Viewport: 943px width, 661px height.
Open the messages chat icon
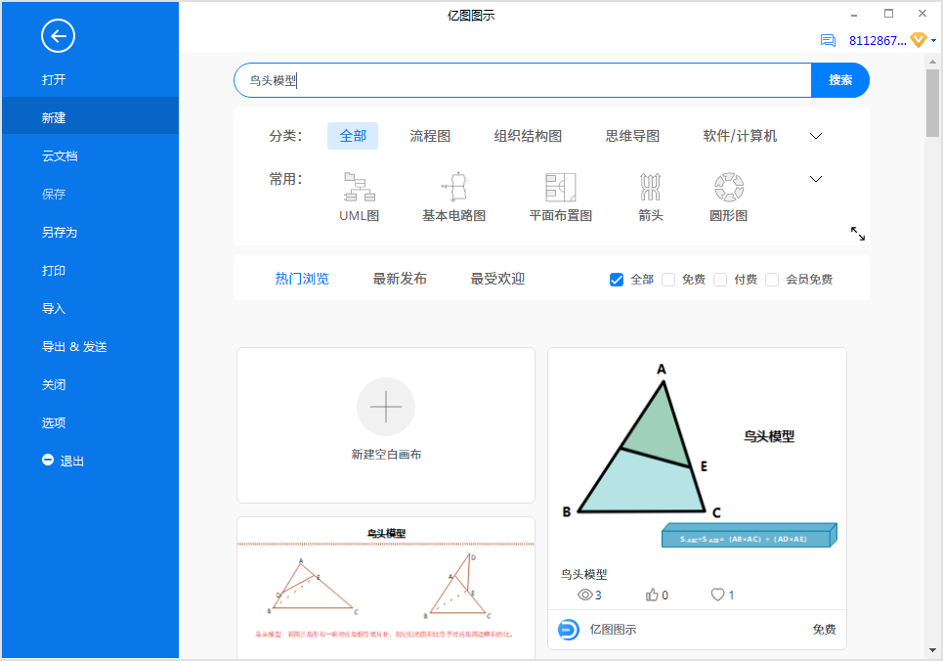pos(828,40)
